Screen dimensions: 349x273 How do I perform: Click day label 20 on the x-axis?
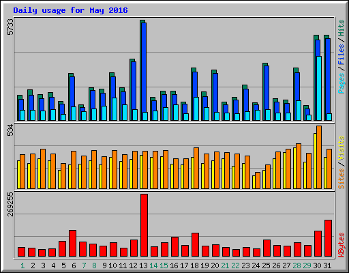point(215,265)
